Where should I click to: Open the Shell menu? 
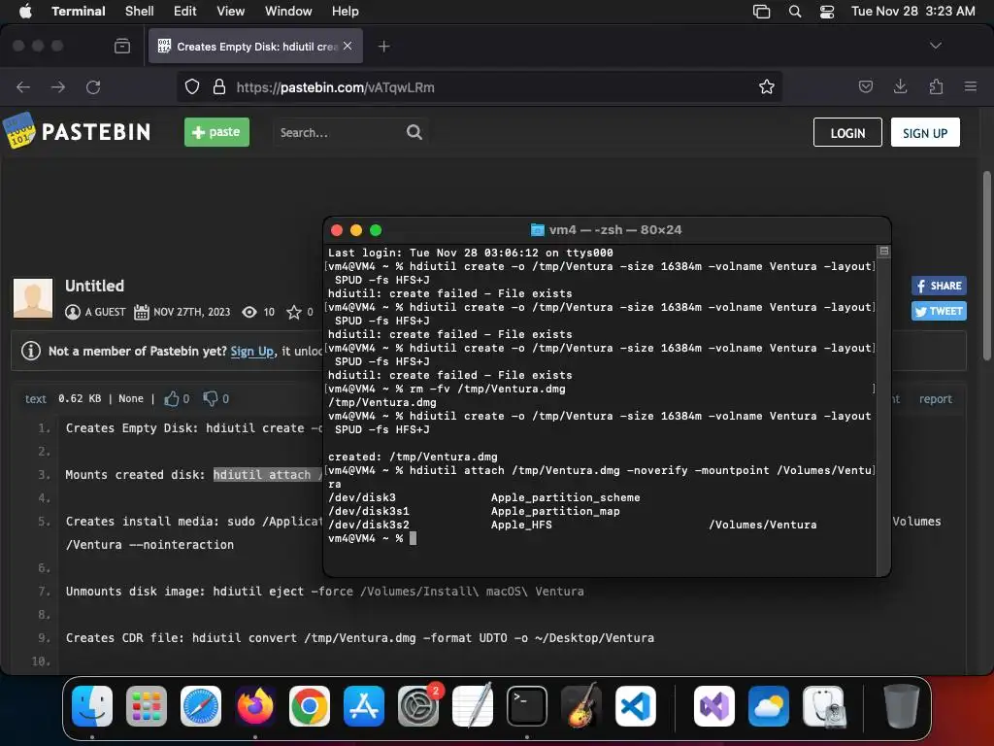point(139,11)
